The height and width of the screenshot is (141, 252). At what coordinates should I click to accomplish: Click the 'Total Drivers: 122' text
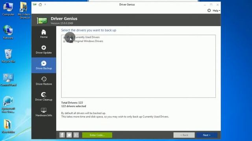(72, 103)
